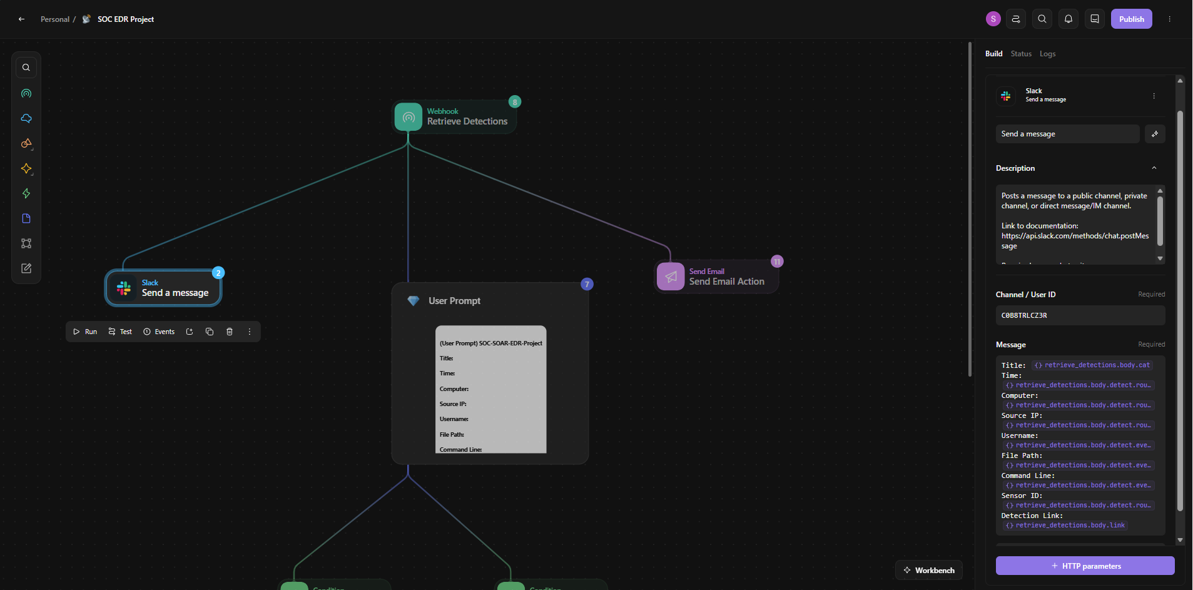The width and height of the screenshot is (1193, 590).
Task: Click the retrieve_detections.body.cat pill after Title
Action: 1092,365
